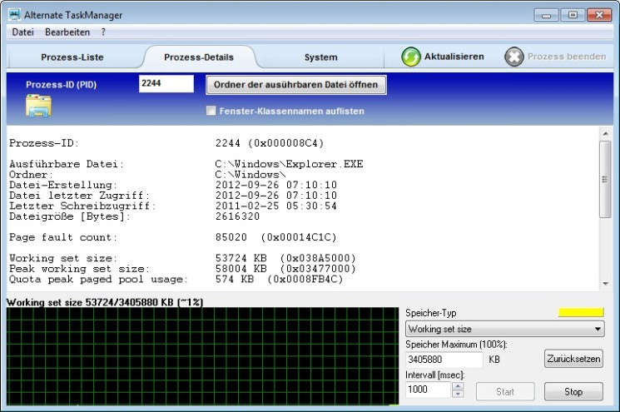Click Quota peak paged pool usage value 574 KB
Screen dimensions: 620x412
235,279
